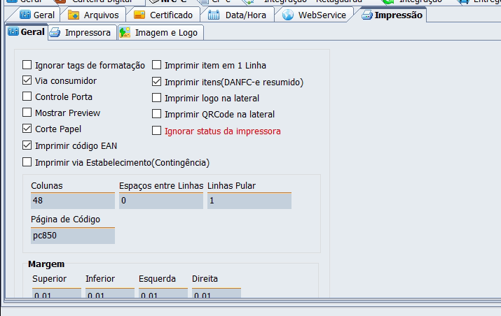501x316 pixels.
Task: Toggle Ignorar status da impressora checkbox
Action: point(157,130)
